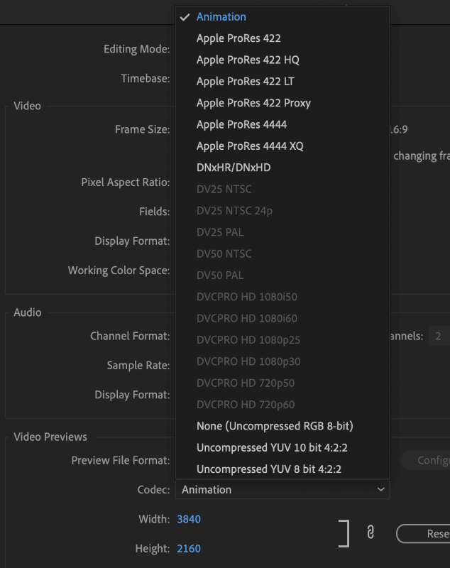Viewport: 450px width, 568px height.
Task: Choose DNxHR/DNxHD codec
Action: [282, 168]
